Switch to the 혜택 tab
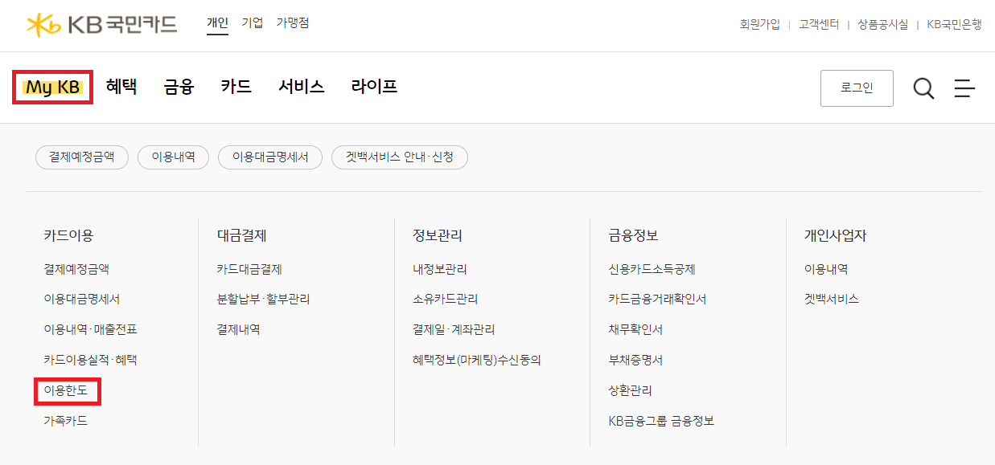 (x=121, y=87)
